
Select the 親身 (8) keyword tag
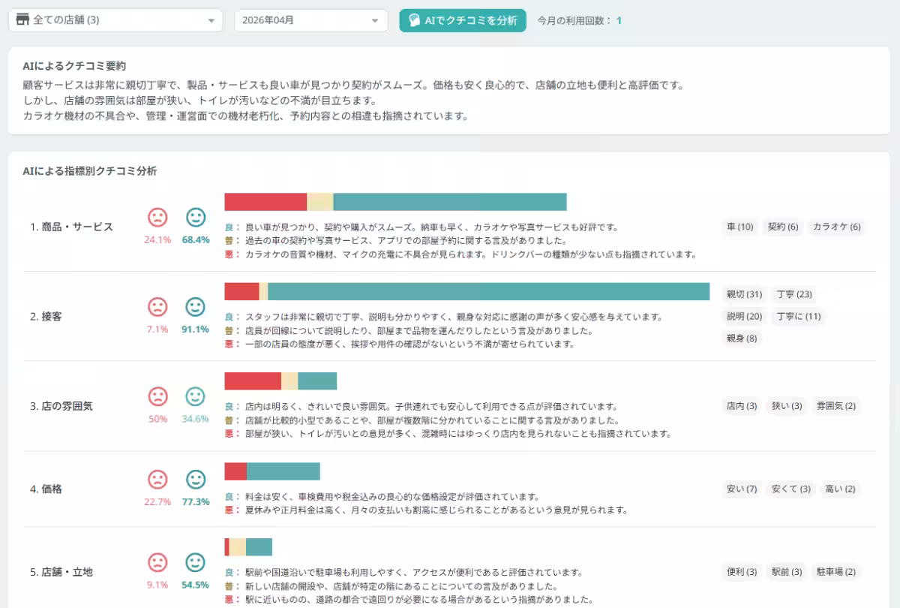742,339
